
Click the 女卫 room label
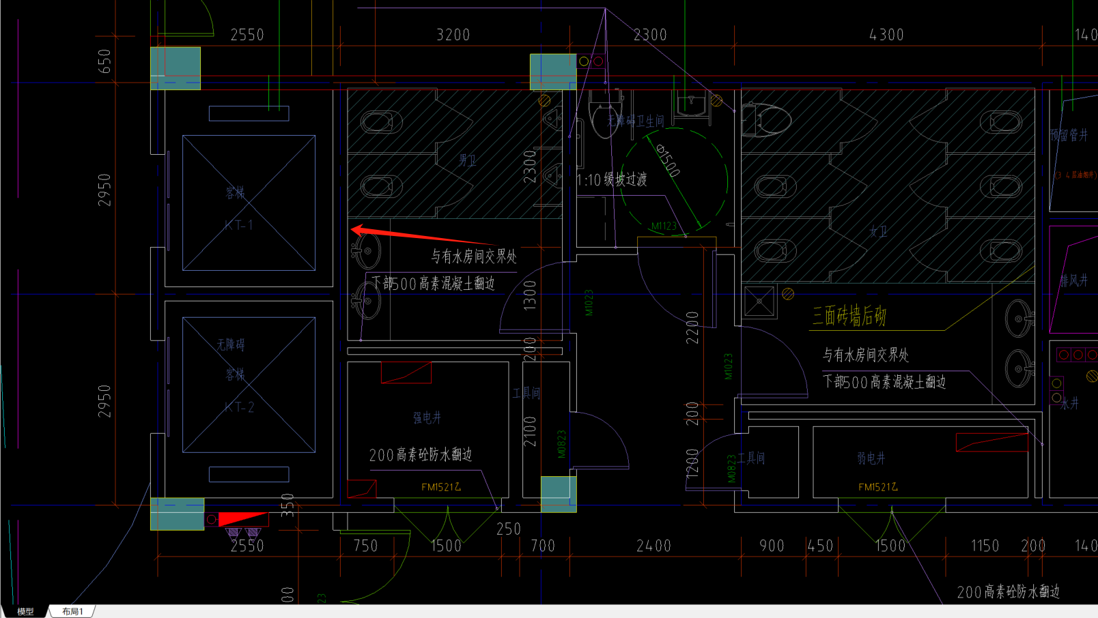878,232
